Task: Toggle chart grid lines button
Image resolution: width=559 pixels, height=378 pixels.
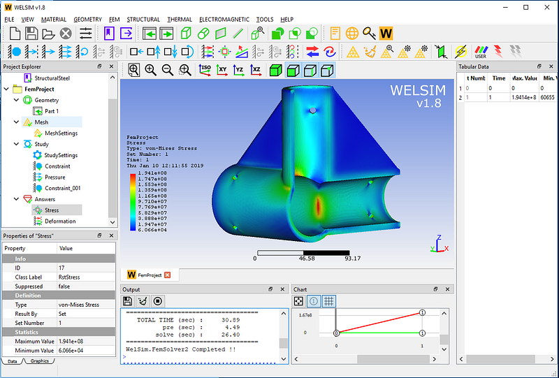Action: coord(328,301)
